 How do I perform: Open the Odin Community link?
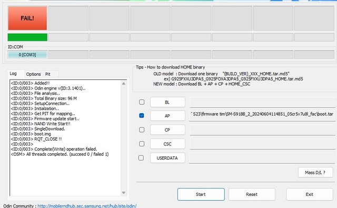[87, 206]
